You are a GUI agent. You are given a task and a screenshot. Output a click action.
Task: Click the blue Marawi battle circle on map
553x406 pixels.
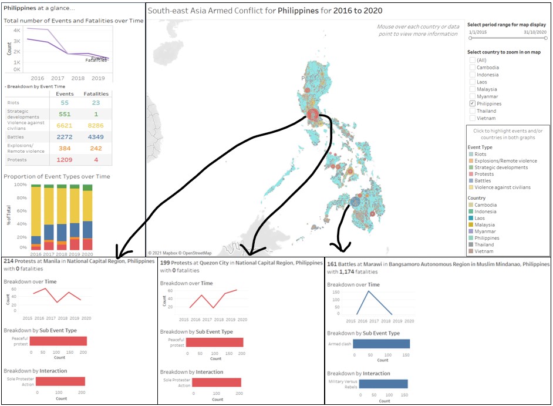[x=355, y=202]
